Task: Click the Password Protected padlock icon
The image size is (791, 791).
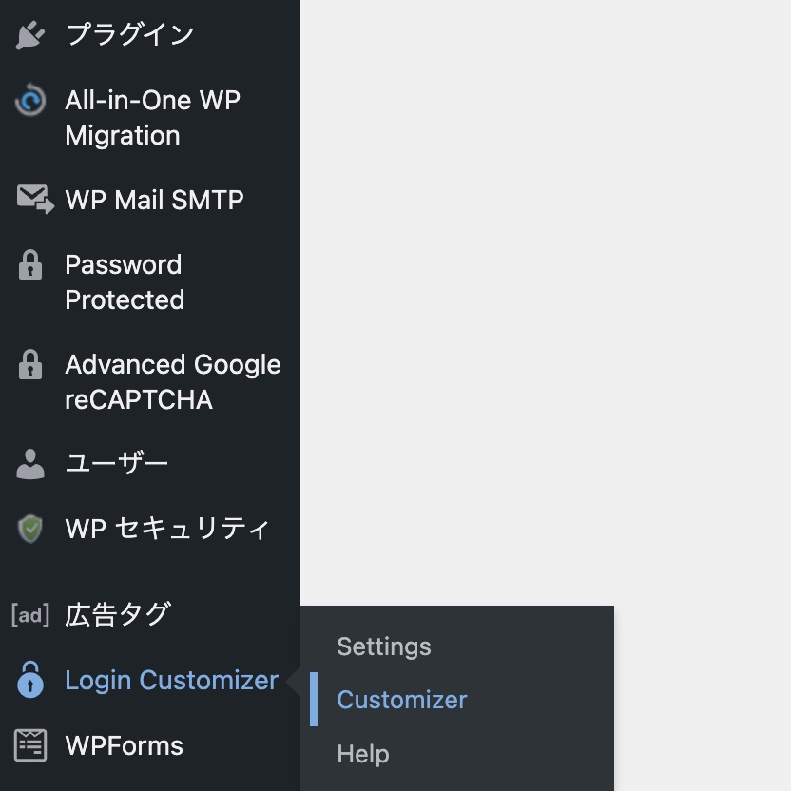Action: 30,264
